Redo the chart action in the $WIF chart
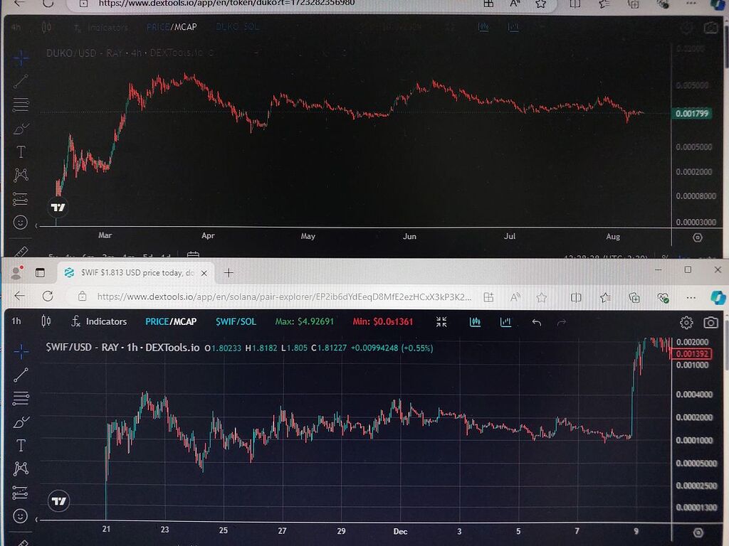 (561, 322)
